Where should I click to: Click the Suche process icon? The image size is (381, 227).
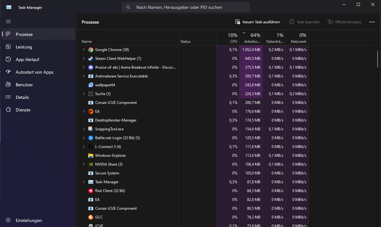(x=91, y=94)
